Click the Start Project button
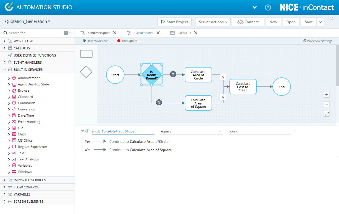339x214 pixels. click(x=174, y=22)
